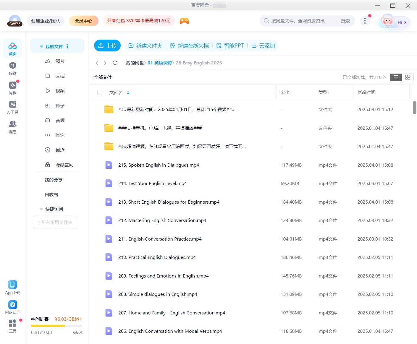Click folder icon for 支持手机 folder
The width and height of the screenshot is (417, 344).
tap(109, 128)
